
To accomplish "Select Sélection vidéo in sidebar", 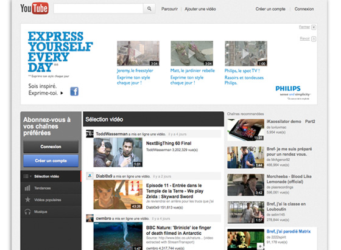I will coord(51,176).
